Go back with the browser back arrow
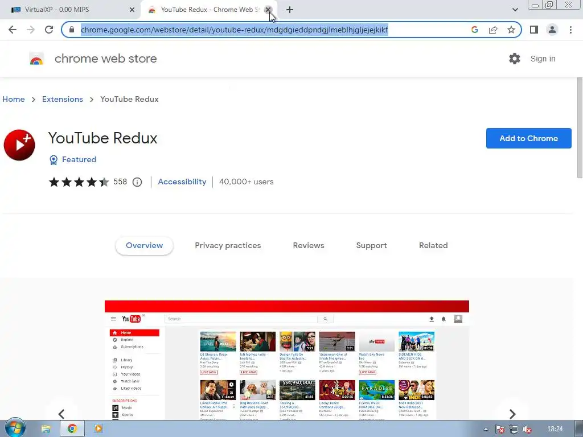 tap(13, 30)
